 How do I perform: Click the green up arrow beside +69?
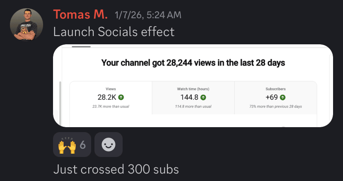tap(283, 97)
